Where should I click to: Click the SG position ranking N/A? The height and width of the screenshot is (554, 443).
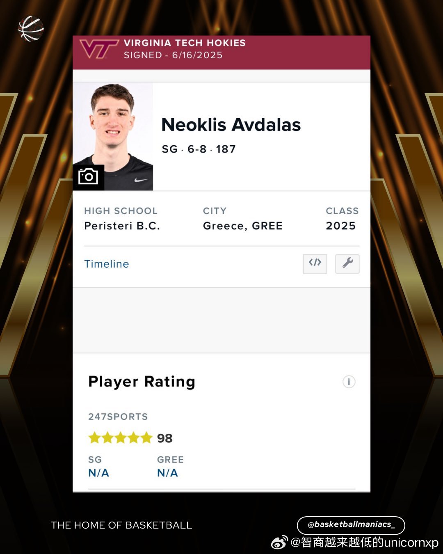tap(99, 473)
